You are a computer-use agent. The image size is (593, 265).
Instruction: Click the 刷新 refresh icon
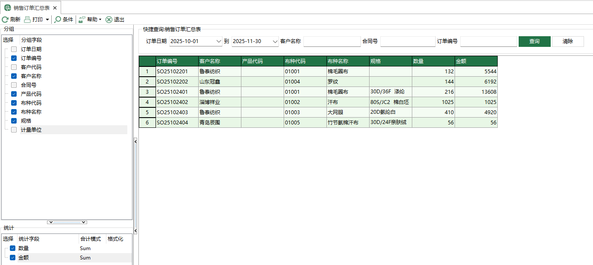[4, 19]
